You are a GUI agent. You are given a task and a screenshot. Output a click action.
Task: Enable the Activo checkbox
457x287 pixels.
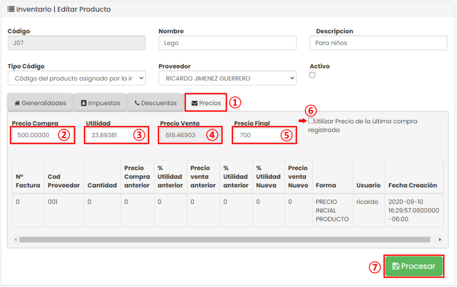click(x=312, y=75)
